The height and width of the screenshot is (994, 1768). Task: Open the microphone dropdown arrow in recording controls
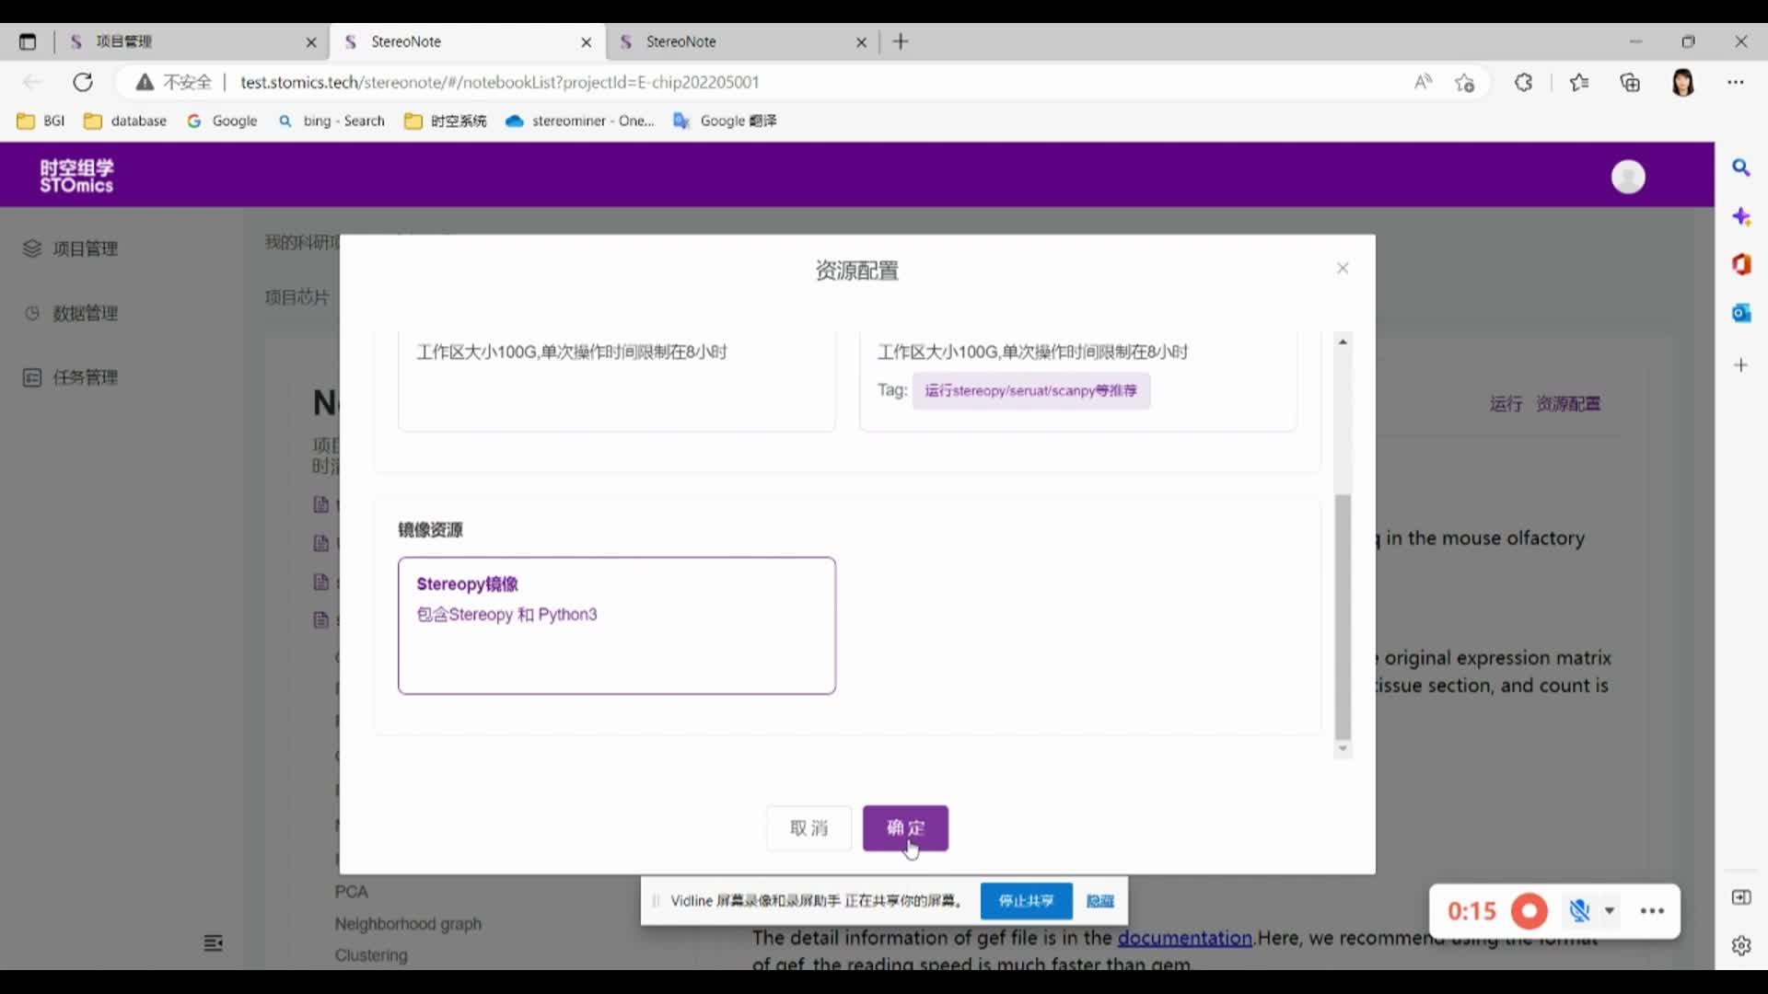point(1609,911)
